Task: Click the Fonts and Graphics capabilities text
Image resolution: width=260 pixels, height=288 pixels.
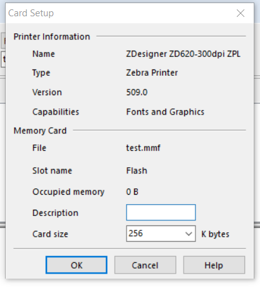Action: (165, 112)
